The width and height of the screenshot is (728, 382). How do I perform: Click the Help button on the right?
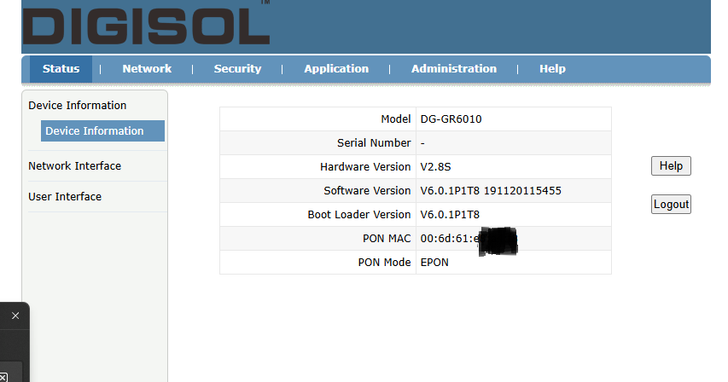[x=671, y=166]
